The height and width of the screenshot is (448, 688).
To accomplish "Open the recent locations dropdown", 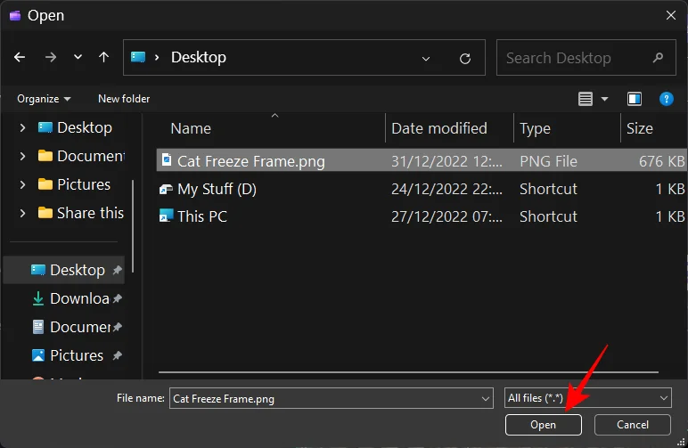I will [78, 57].
